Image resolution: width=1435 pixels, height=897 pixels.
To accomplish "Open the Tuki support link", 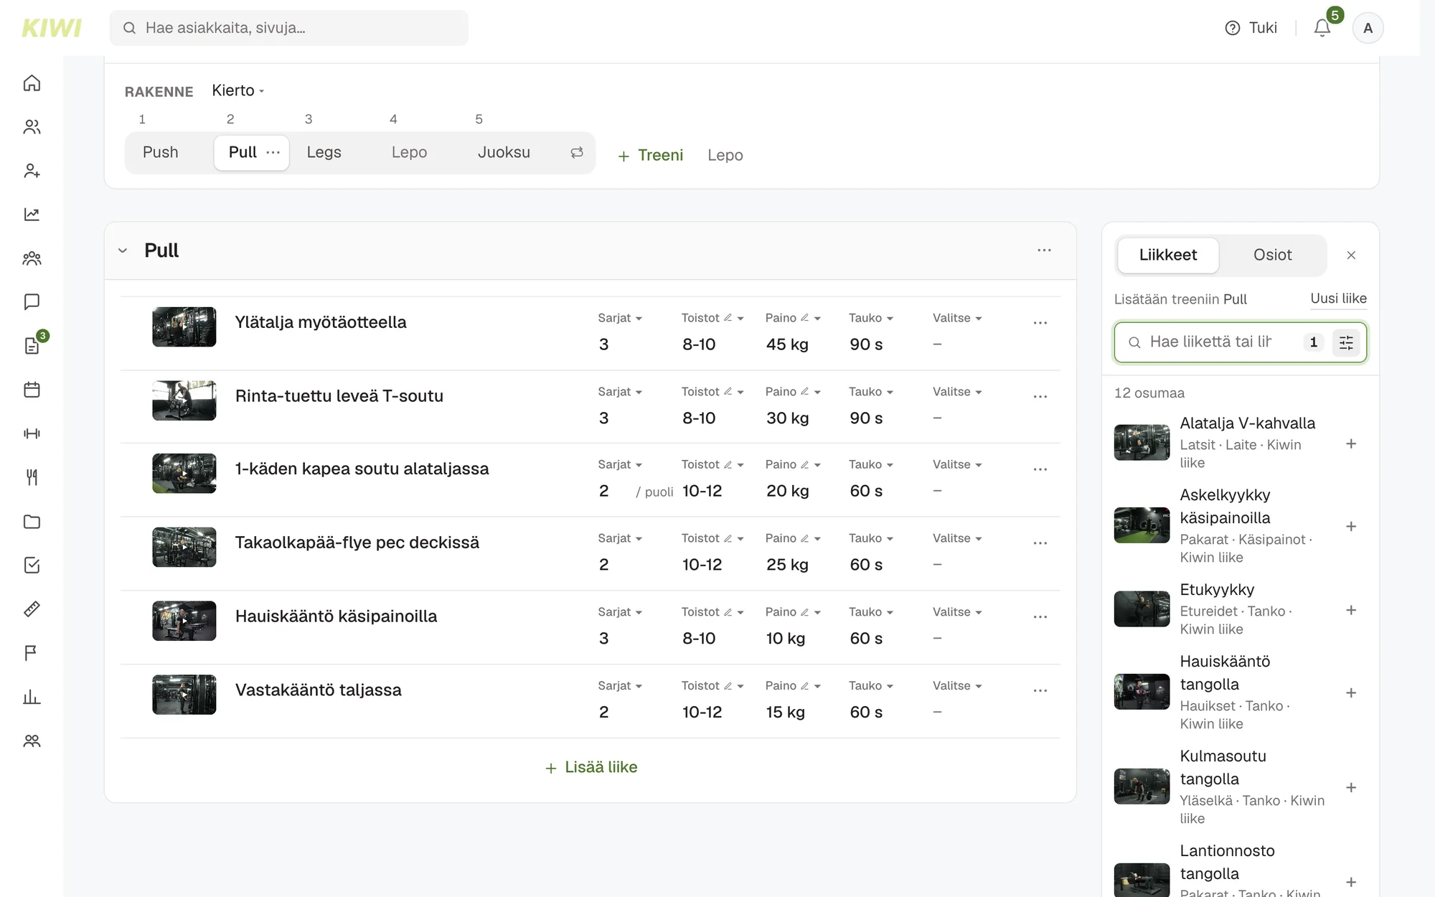I will coord(1251,28).
